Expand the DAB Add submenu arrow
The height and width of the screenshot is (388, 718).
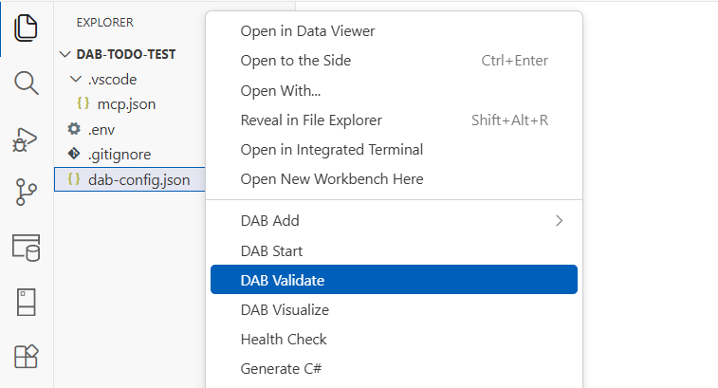point(559,221)
